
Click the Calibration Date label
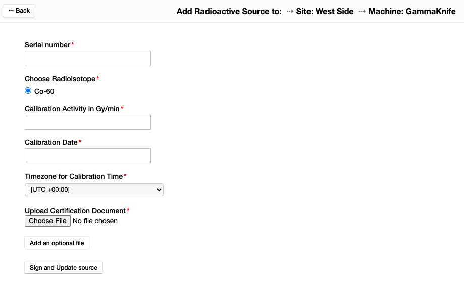51,142
